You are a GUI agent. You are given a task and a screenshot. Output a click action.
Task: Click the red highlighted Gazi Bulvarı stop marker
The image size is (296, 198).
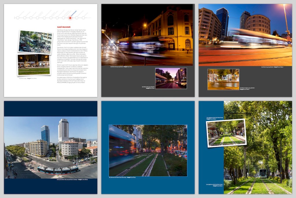[x=70, y=18]
